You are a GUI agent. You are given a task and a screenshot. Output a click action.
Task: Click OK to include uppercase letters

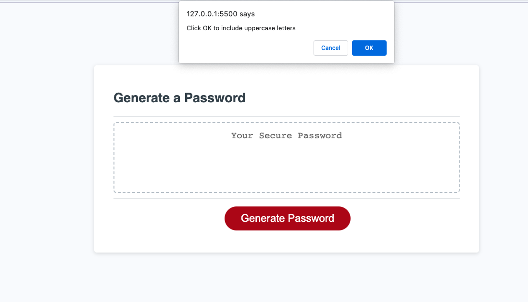(x=369, y=48)
